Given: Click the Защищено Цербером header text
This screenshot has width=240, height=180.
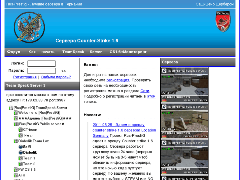Looking at the screenshot, I should click(x=215, y=4).
